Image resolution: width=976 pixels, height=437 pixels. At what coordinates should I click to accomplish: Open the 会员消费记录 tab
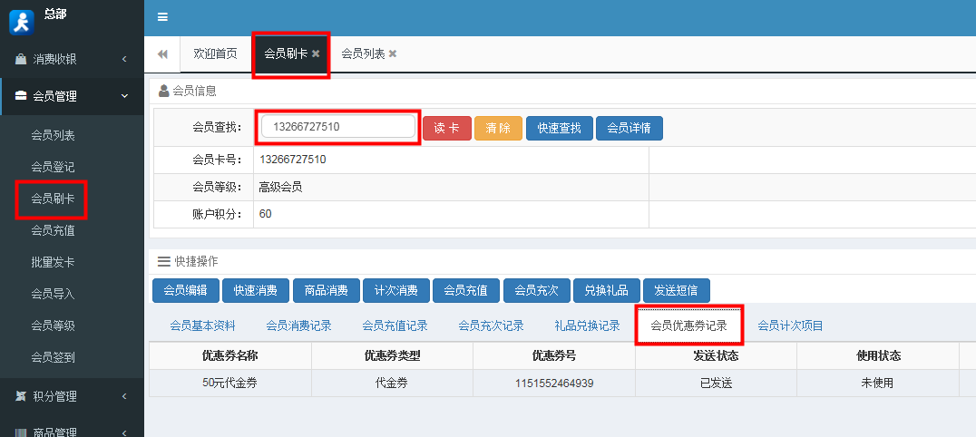(x=298, y=325)
